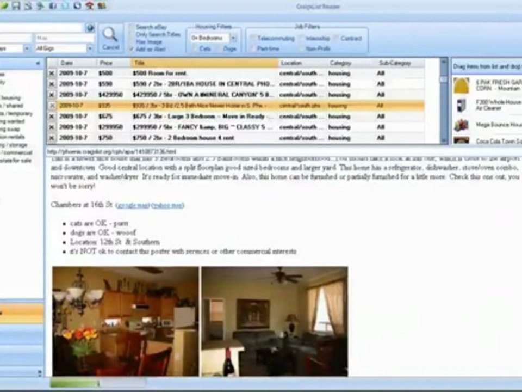
Task: Click the Title column header
Action: click(x=204, y=63)
